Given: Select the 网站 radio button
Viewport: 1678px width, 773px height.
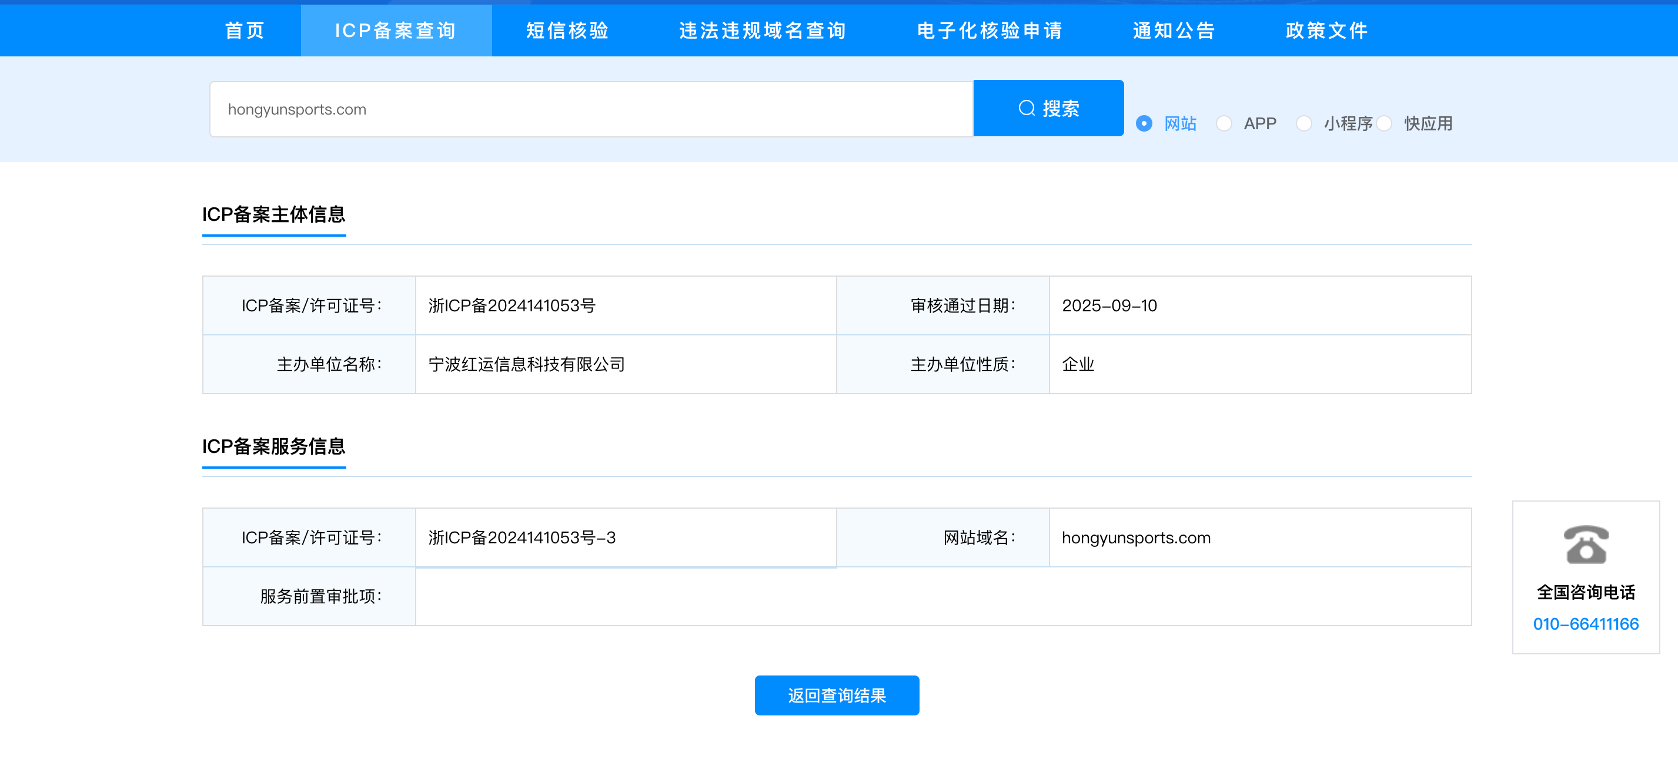Looking at the screenshot, I should click(x=1144, y=123).
